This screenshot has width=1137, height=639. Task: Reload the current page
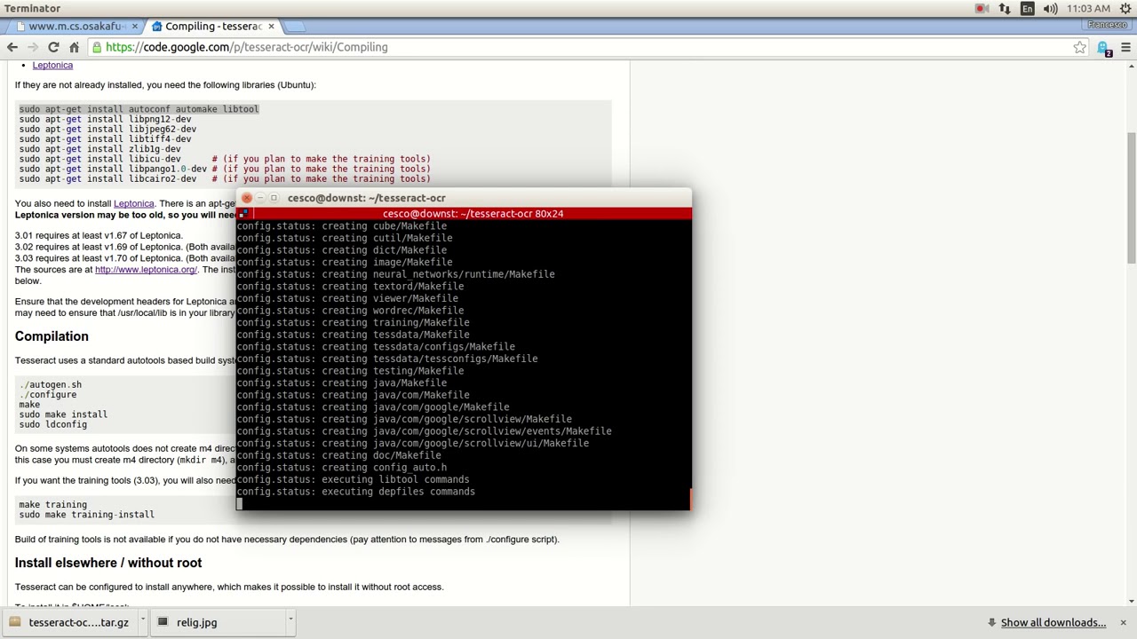point(53,47)
